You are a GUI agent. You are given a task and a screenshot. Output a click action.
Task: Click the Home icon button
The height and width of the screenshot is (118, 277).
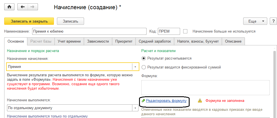[9, 7]
